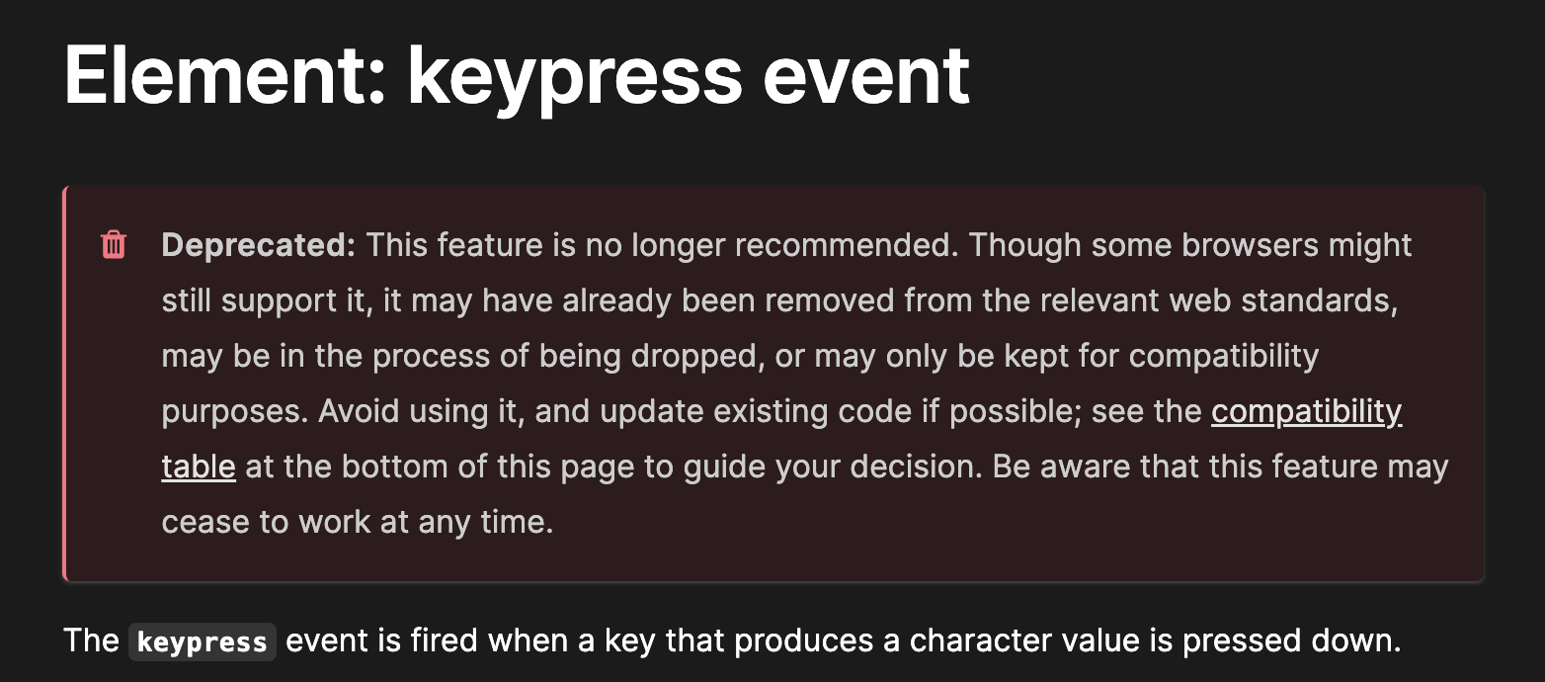Click the bold "Deprecated:" label

point(259,245)
